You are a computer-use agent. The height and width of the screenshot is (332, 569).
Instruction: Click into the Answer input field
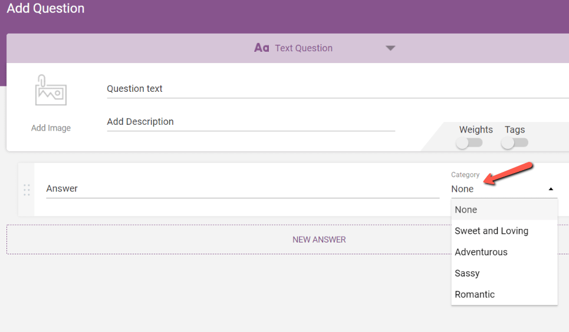click(x=242, y=189)
